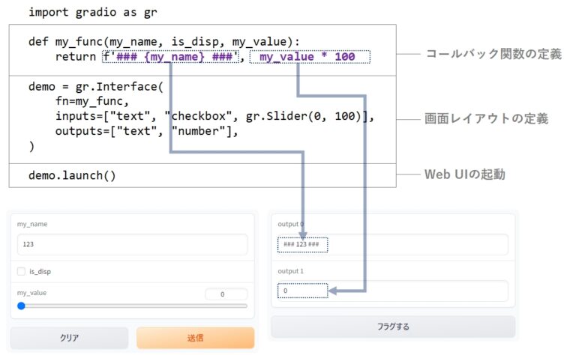Click the 'def my_func' function definition line

[x=163, y=41]
